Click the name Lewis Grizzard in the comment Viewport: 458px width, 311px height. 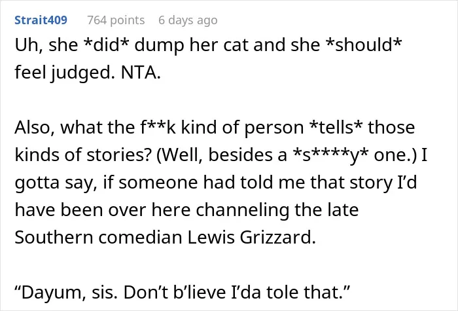click(x=251, y=237)
